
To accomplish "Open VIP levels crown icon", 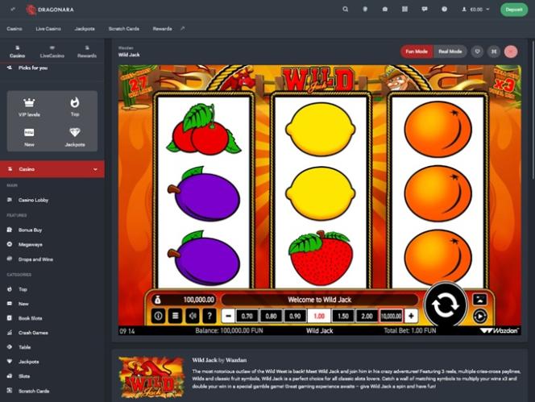I will [30, 107].
